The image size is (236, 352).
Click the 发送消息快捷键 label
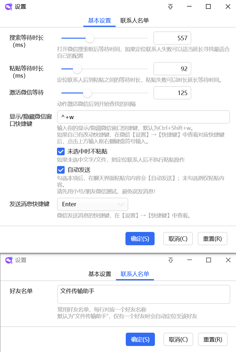point(29,204)
